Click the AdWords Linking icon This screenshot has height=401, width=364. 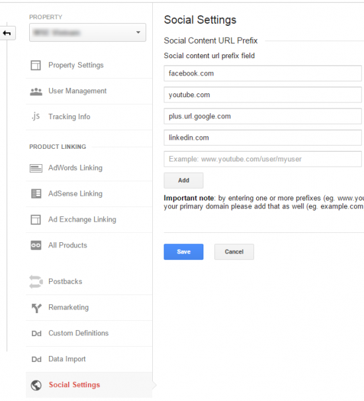coord(36,168)
